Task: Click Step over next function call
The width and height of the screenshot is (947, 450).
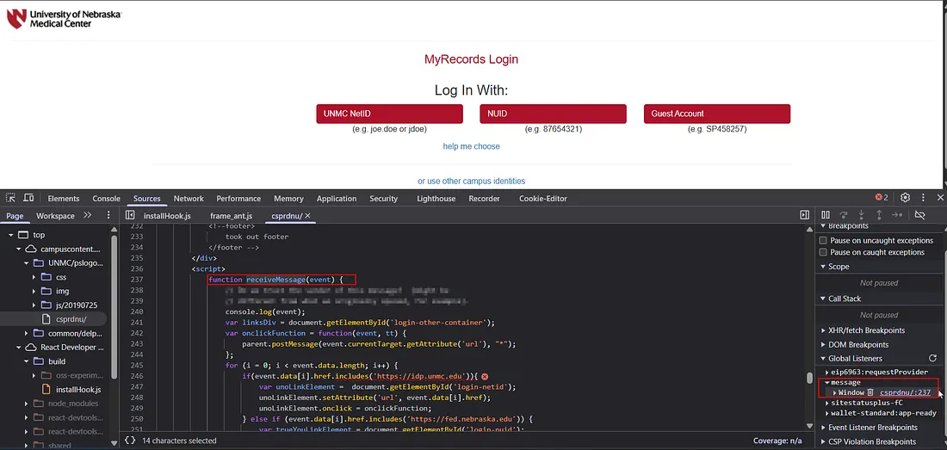Action: tap(844, 215)
